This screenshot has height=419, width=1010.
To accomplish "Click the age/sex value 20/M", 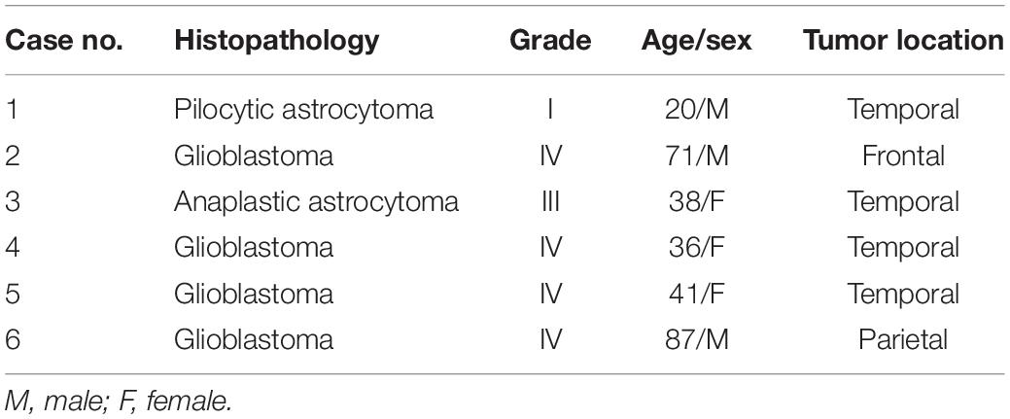I will pyautogui.click(x=696, y=110).
